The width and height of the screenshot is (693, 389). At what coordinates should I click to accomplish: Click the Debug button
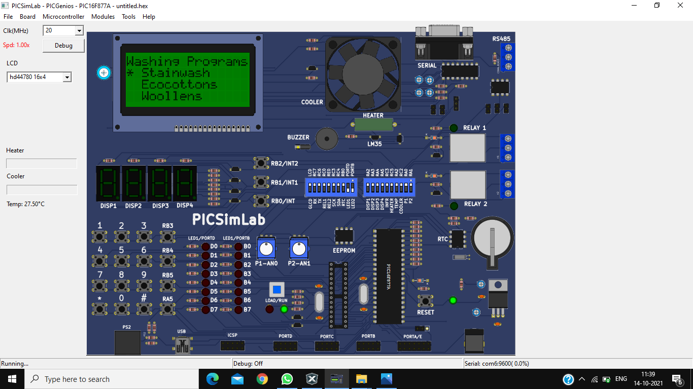pyautogui.click(x=63, y=45)
